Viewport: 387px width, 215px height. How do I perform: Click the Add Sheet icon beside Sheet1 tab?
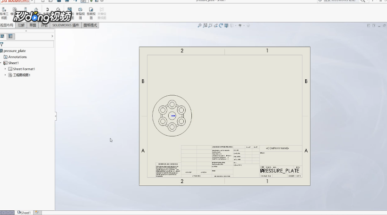click(x=37, y=212)
